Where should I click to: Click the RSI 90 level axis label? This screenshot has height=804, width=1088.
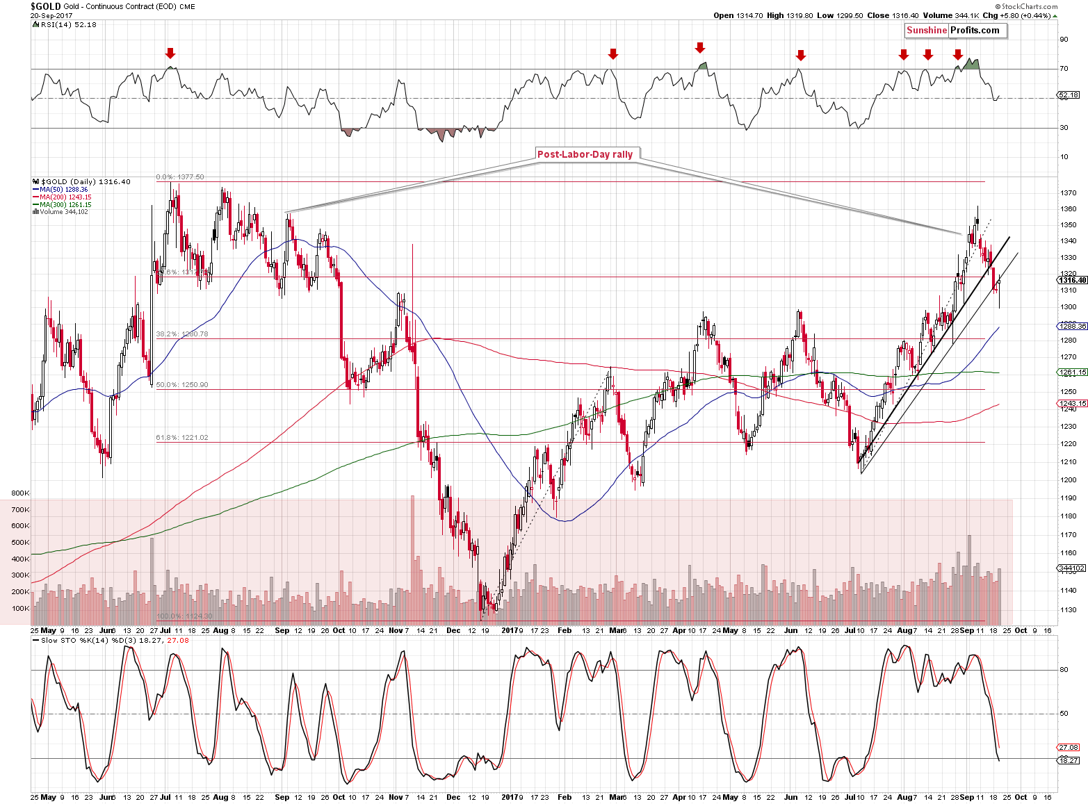pyautogui.click(x=1064, y=40)
